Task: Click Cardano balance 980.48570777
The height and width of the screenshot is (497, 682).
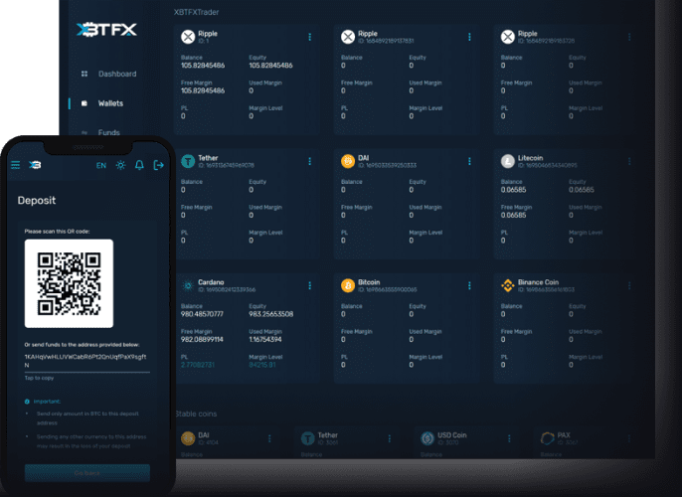Action: point(202,314)
